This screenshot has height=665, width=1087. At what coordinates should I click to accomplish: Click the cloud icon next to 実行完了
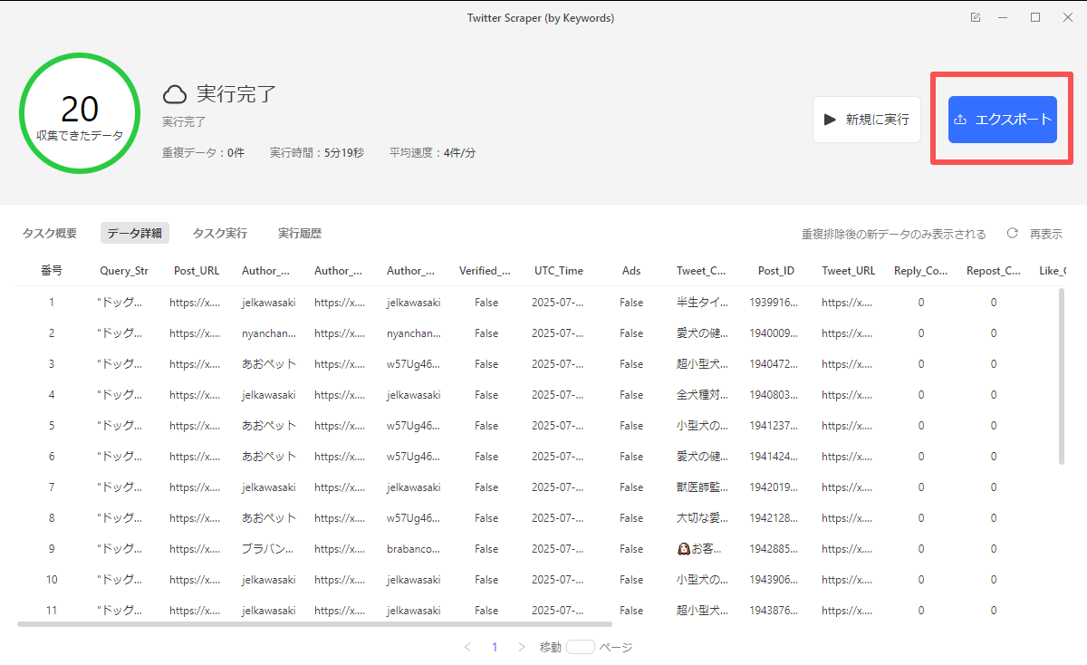[x=174, y=94]
